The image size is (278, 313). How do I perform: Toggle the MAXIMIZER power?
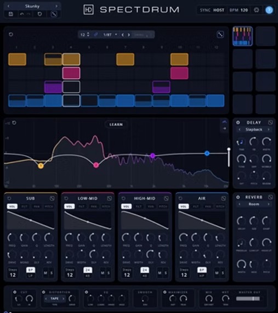point(164,292)
